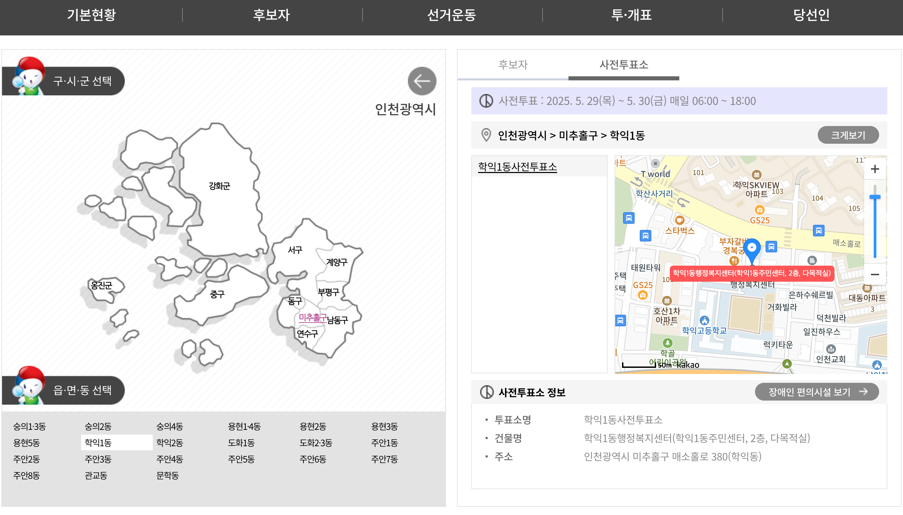Click the bus stop icon beside marker
The image size is (903, 515).
pos(771,247)
